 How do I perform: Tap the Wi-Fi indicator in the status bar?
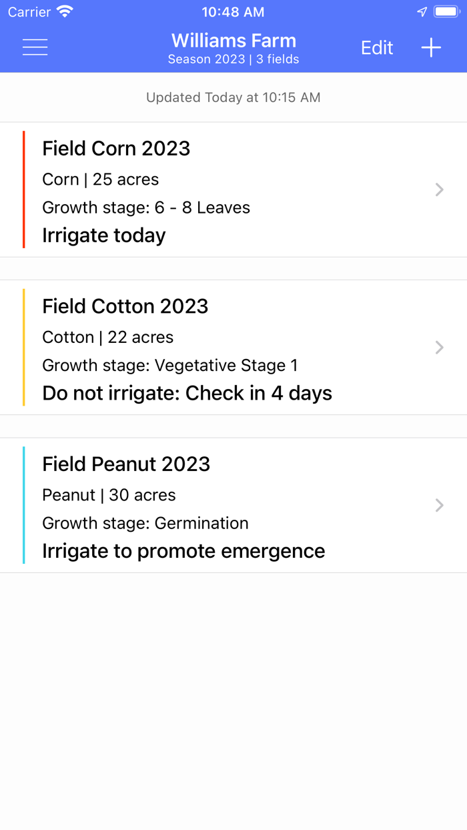pos(64,11)
